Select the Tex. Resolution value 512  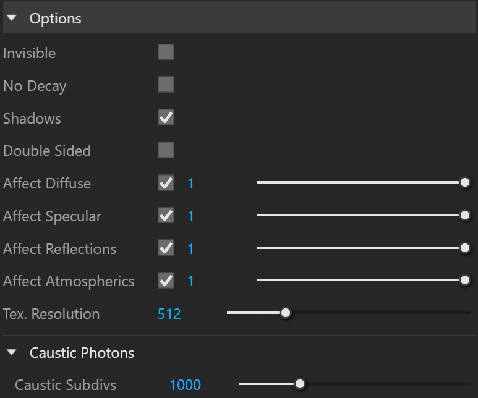(x=169, y=314)
